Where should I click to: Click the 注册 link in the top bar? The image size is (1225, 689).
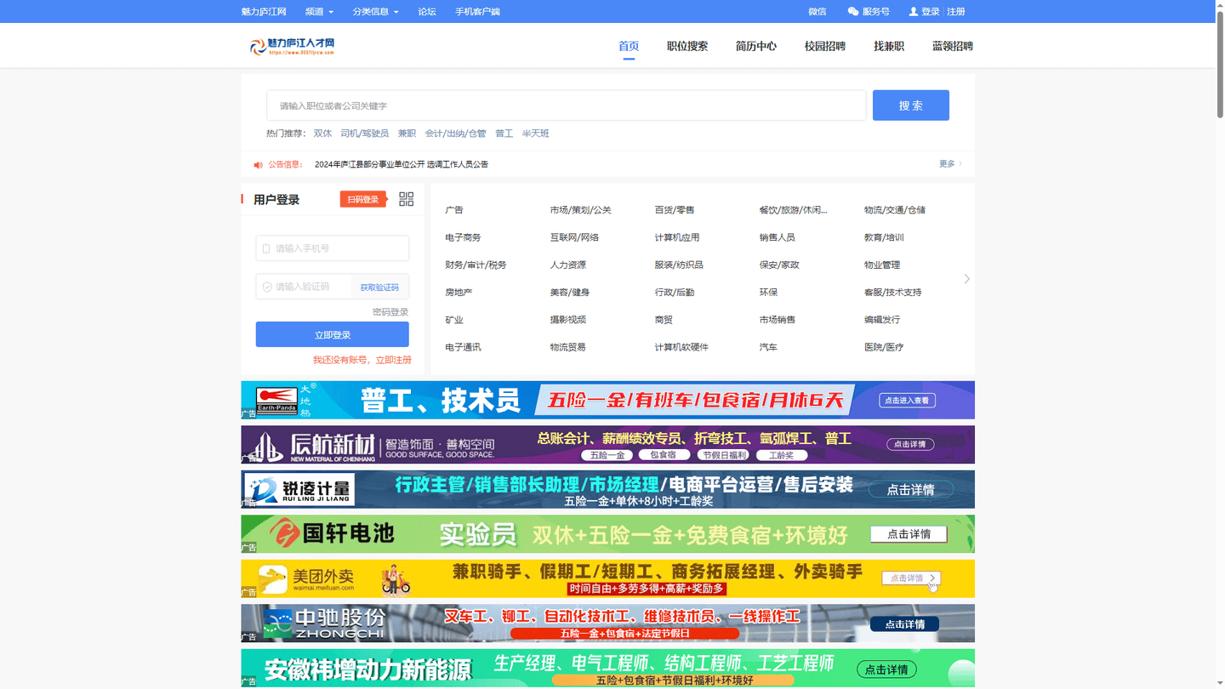tap(956, 12)
